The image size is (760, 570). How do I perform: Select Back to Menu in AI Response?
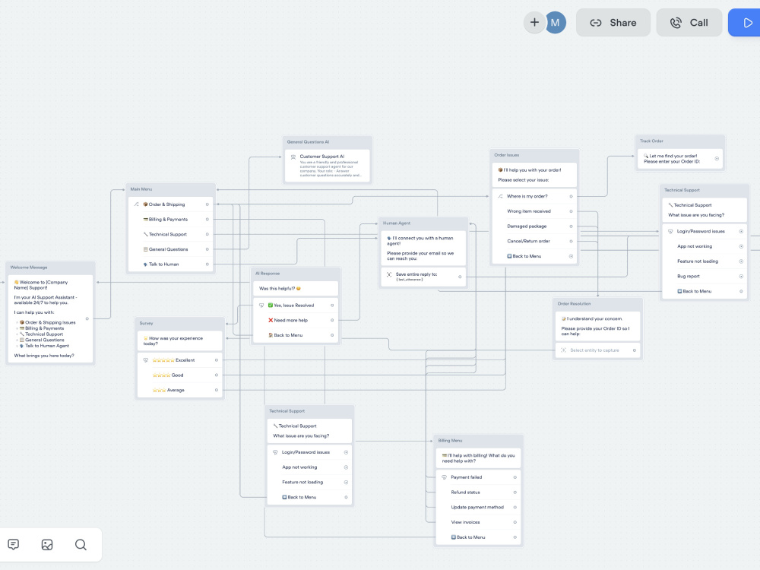click(x=295, y=335)
